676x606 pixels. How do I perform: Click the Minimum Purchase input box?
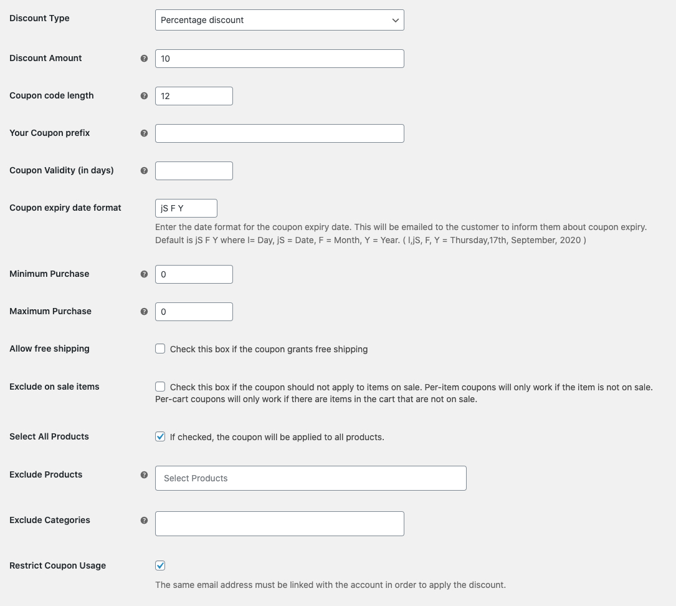click(194, 274)
